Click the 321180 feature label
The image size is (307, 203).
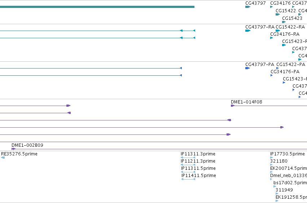[x=279, y=161]
